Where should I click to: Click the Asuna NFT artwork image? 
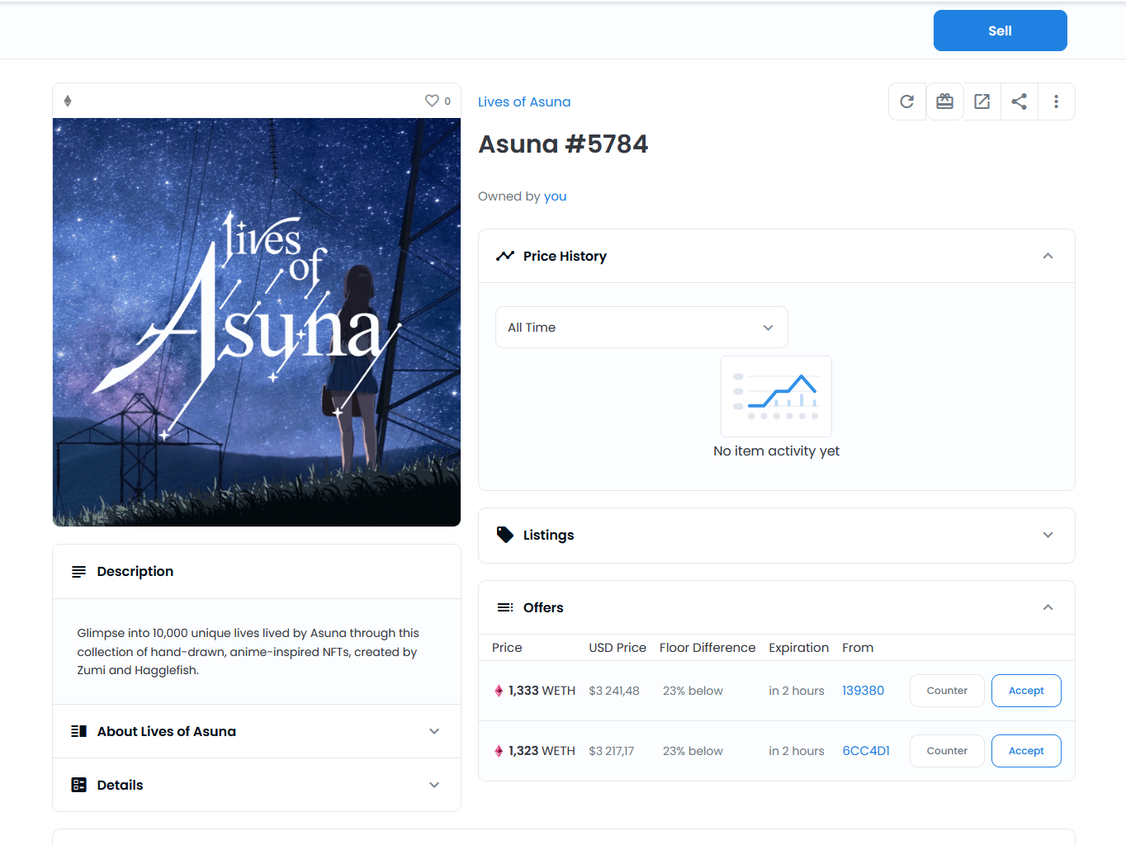click(x=257, y=322)
